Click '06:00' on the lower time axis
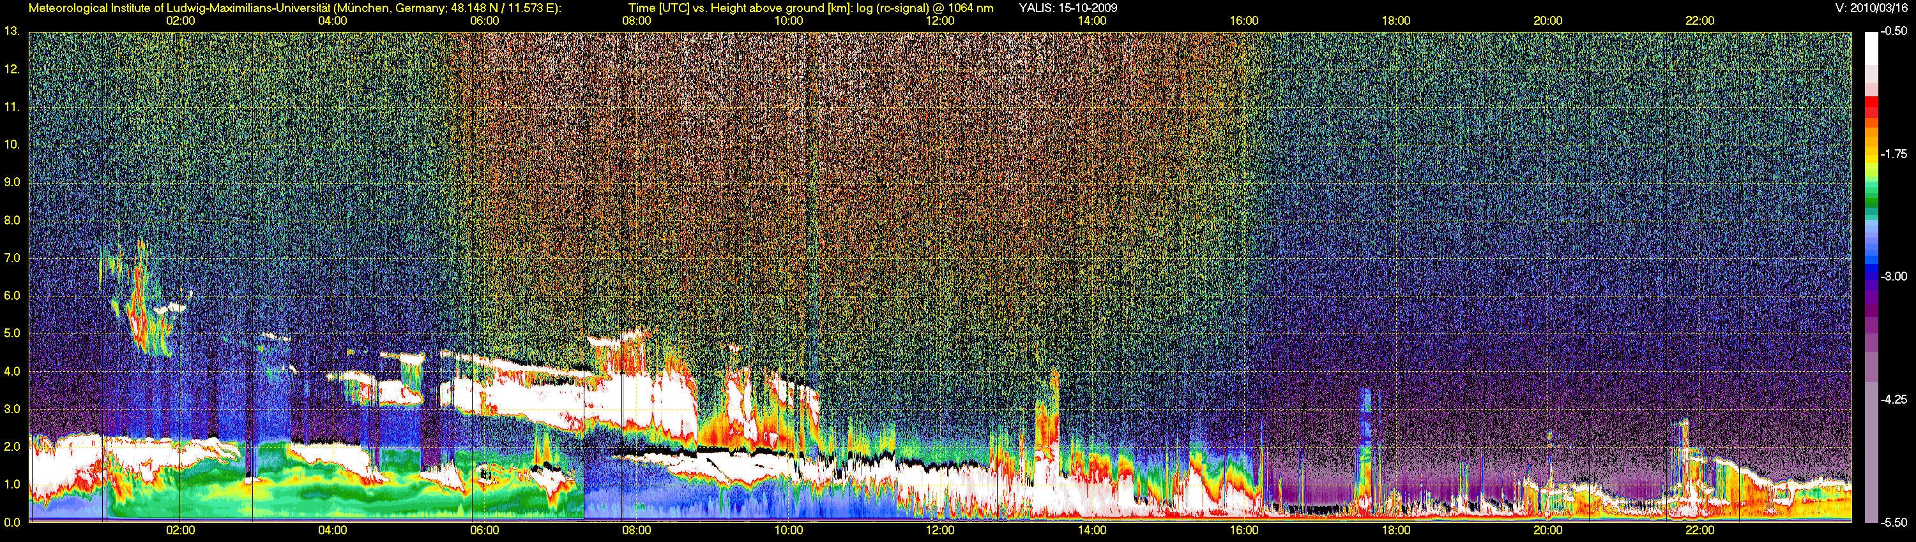This screenshot has width=1916, height=542. pyautogui.click(x=484, y=530)
